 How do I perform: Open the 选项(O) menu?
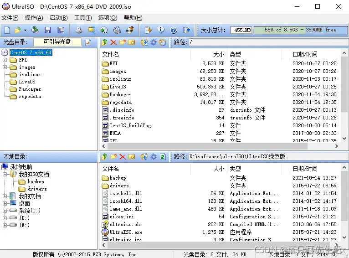tap(108, 18)
